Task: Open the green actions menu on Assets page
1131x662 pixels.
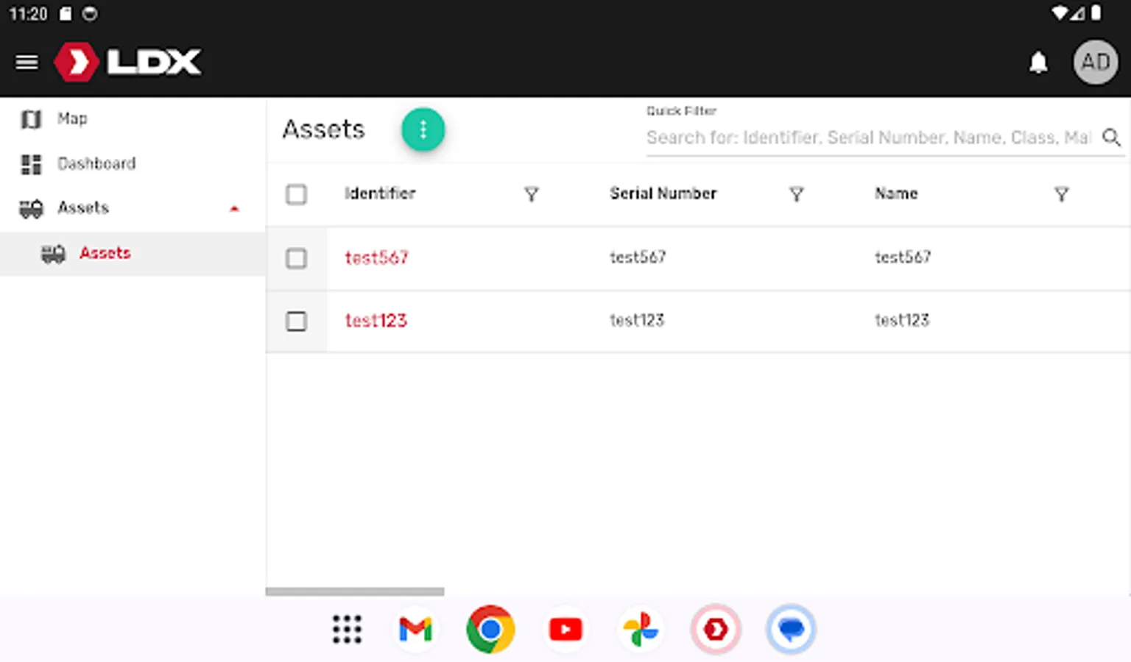Action: [423, 129]
